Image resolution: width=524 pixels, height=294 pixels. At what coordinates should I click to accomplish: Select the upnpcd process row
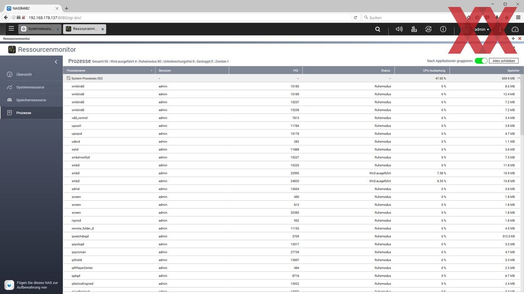click(292, 134)
